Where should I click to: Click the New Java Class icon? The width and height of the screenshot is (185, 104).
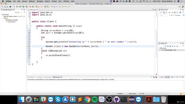[33, 7]
